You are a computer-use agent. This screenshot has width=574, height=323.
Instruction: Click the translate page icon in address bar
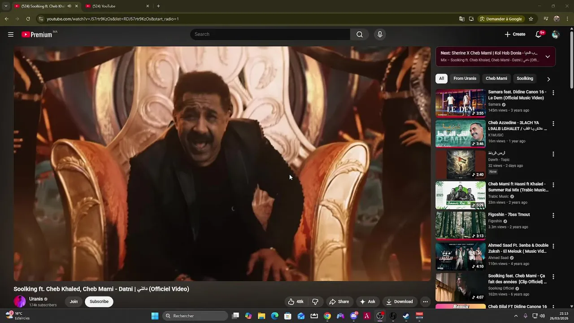[x=462, y=19]
